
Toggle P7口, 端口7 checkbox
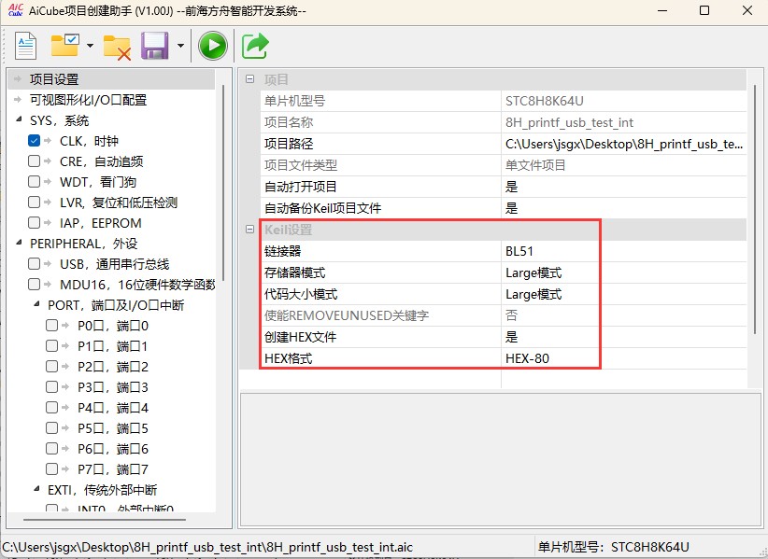click(x=51, y=469)
